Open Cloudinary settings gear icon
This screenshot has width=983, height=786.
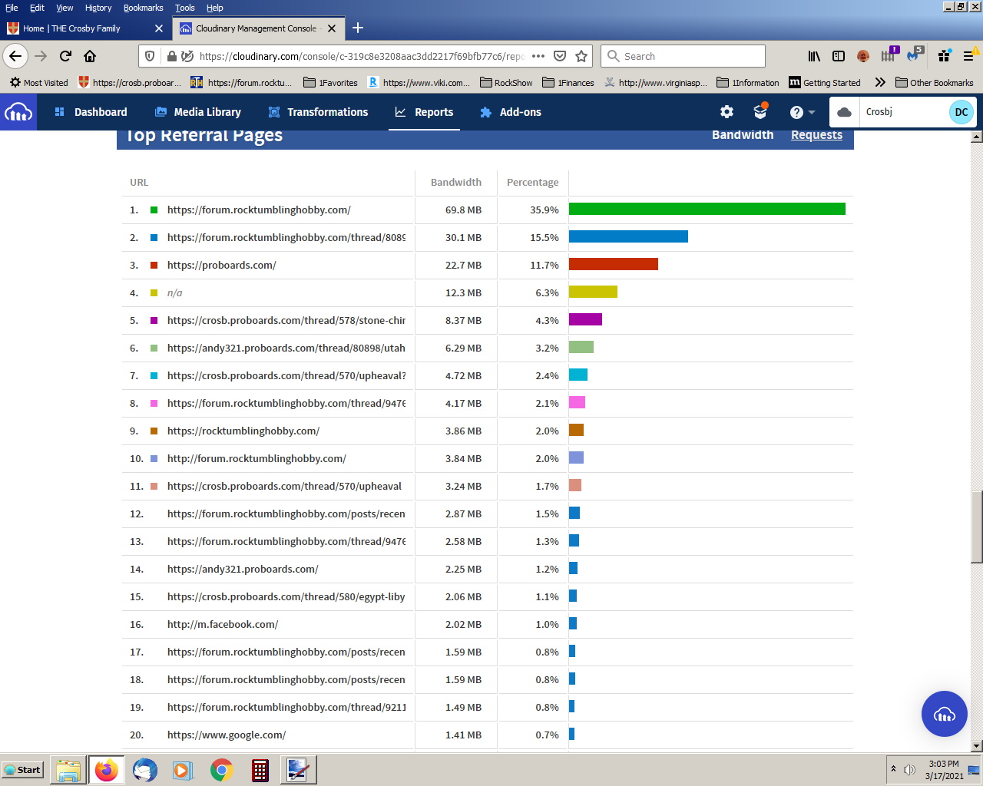tap(726, 112)
